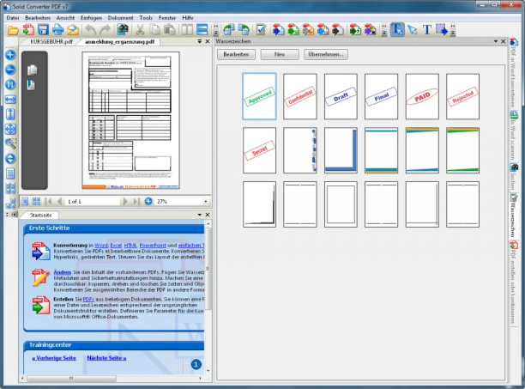Open search with binoculars toolbar icon
The width and height of the screenshot is (525, 389).
pyautogui.click(x=123, y=30)
